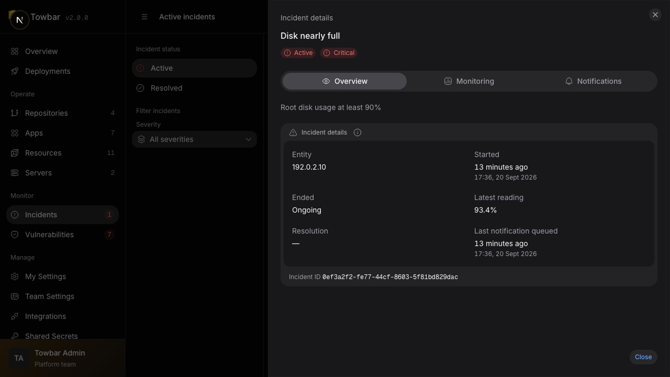Click the Vulnerabilities shield icon
Viewport: 670px width, 377px height.
pyautogui.click(x=15, y=235)
